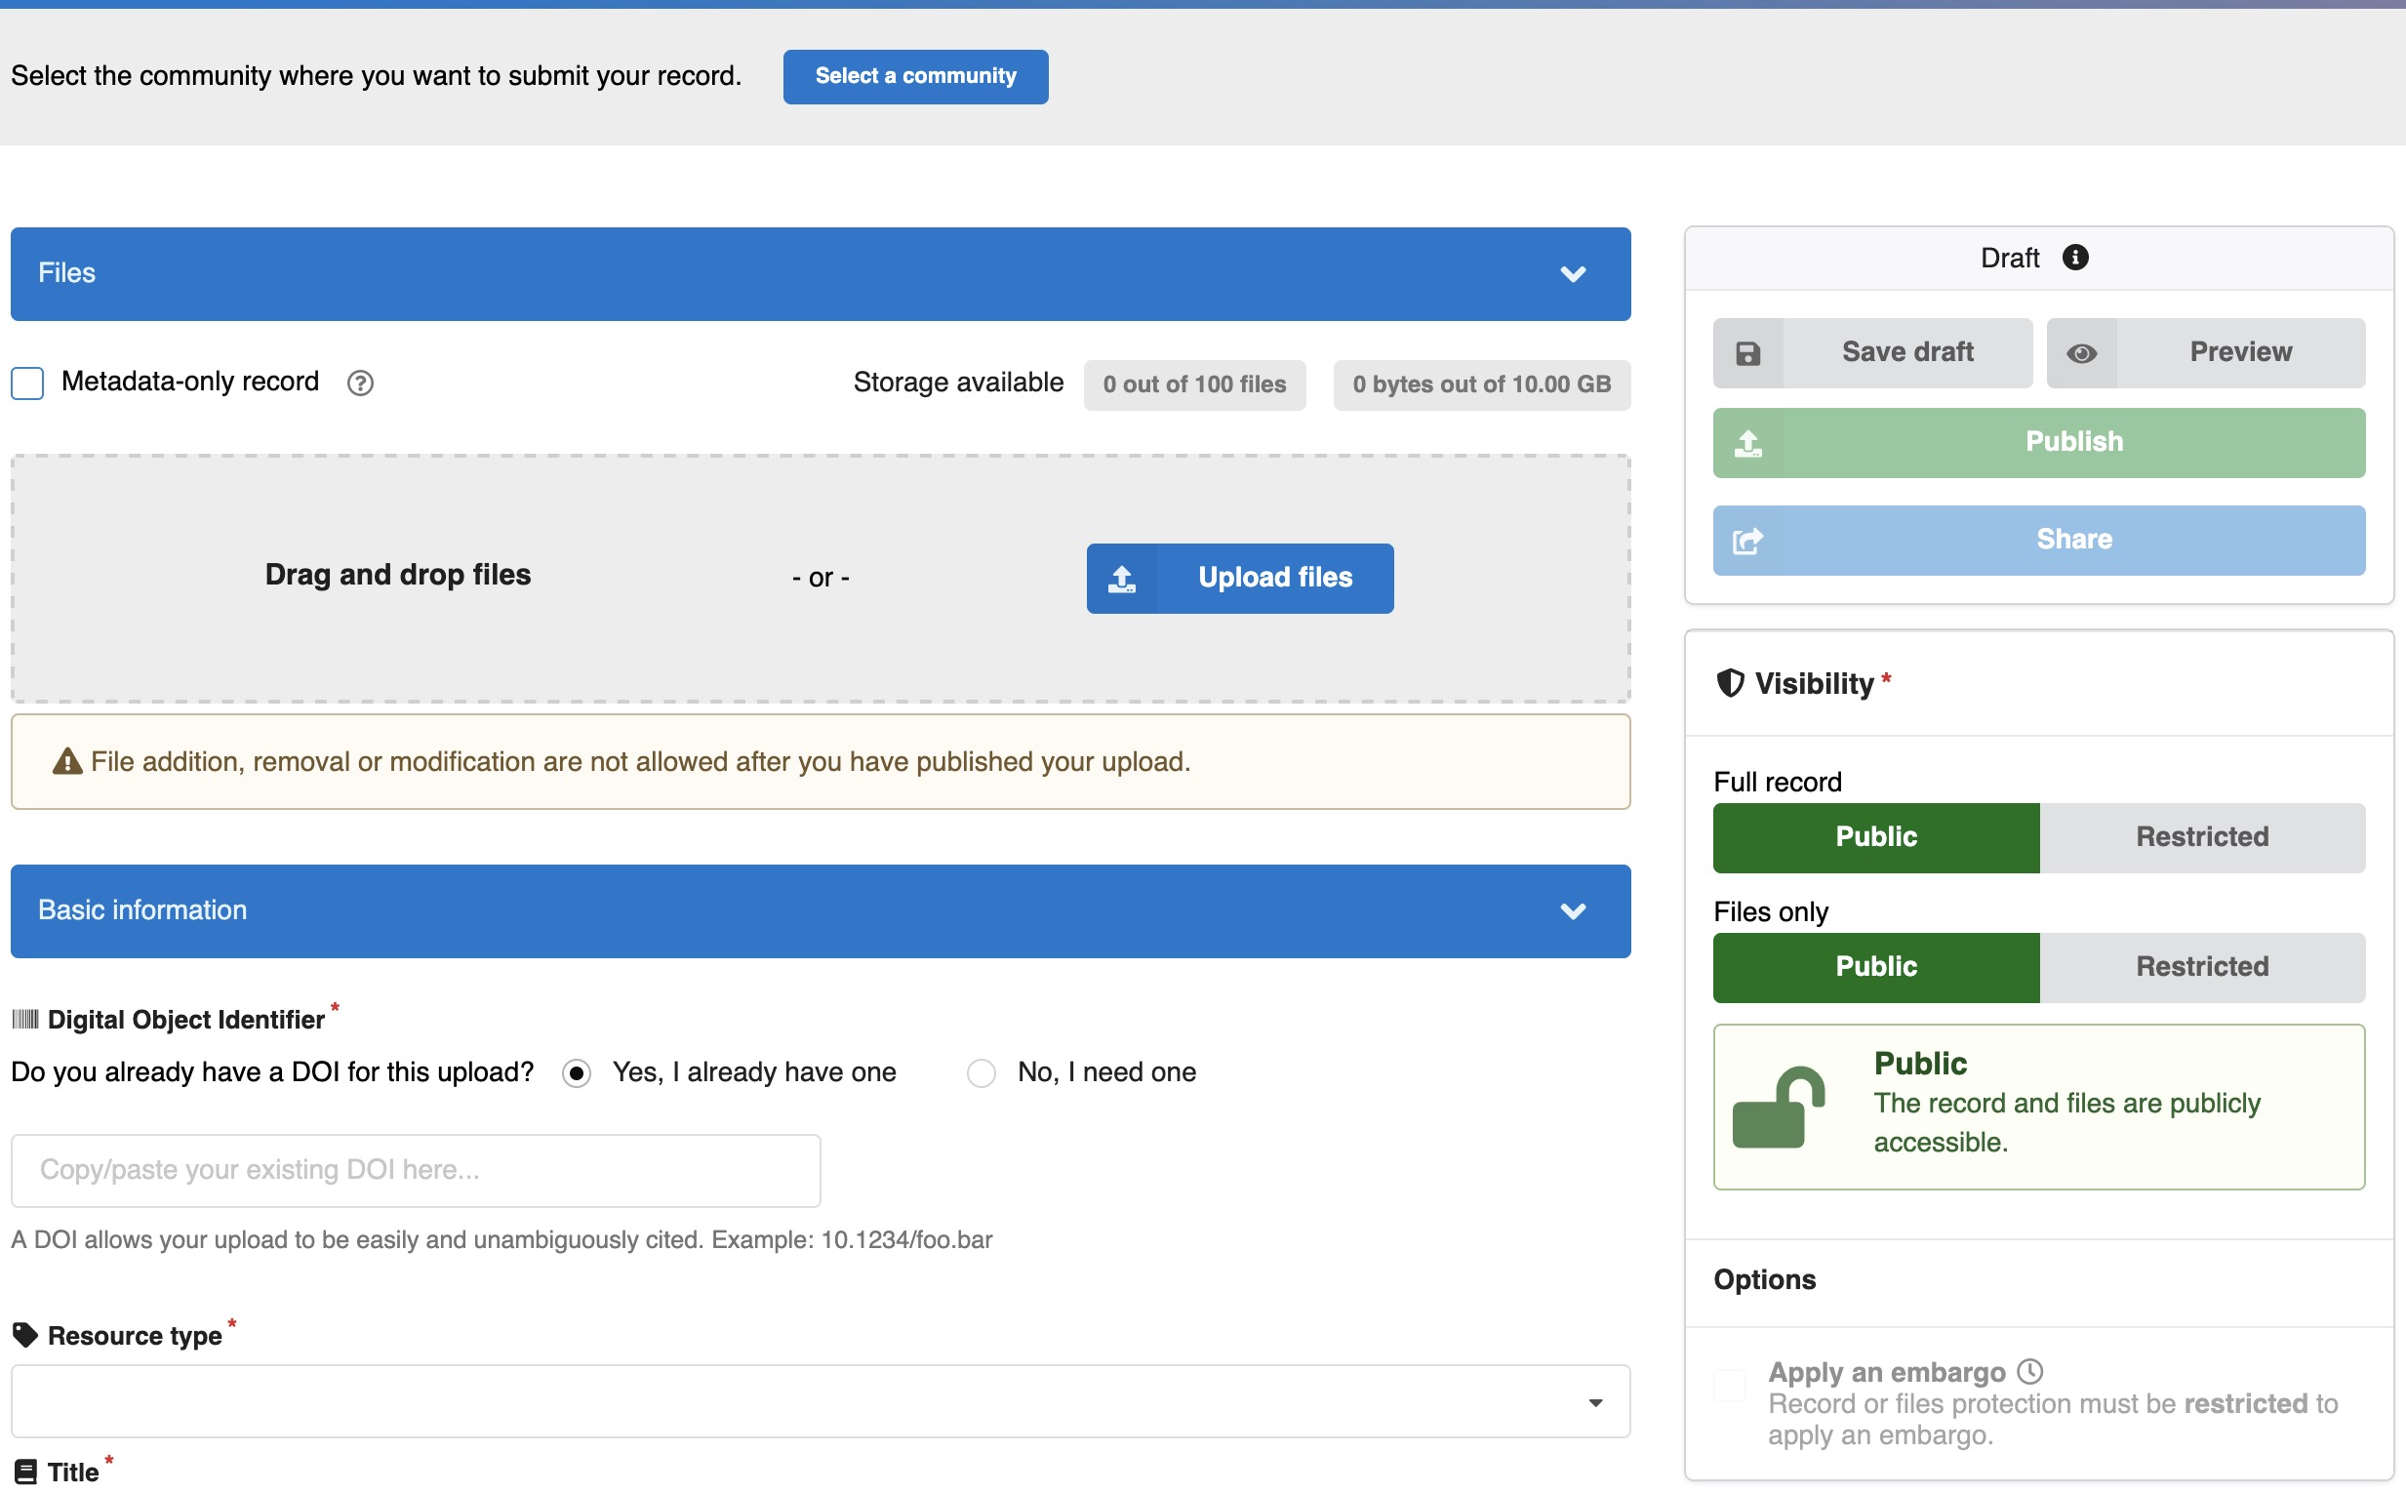The width and height of the screenshot is (2406, 1493).
Task: Click the Draft info icon
Action: 2075,258
